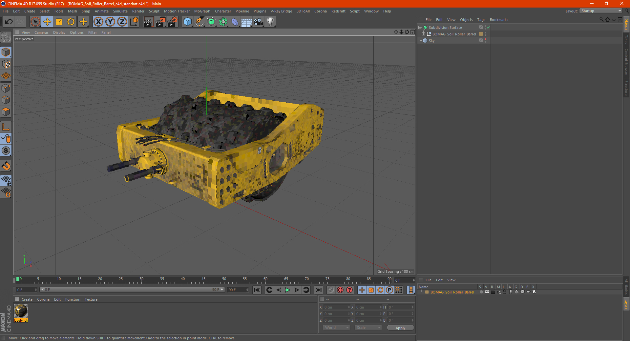The width and height of the screenshot is (630, 341).
Task: Click viewport maximize toggle icon
Action: (412, 32)
